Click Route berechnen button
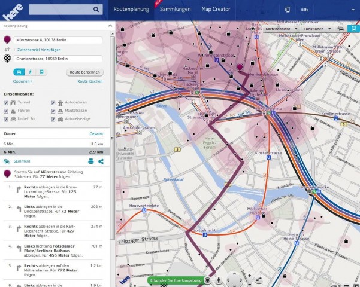Viewport: 360px width, 287px height. click(85, 72)
